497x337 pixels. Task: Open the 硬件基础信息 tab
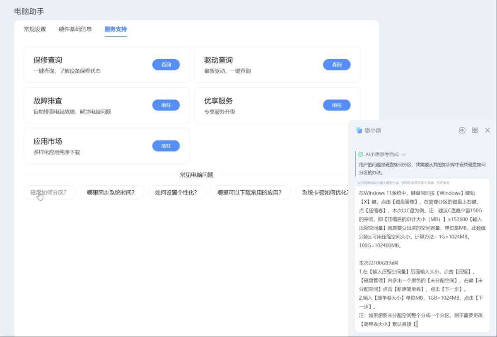75,29
